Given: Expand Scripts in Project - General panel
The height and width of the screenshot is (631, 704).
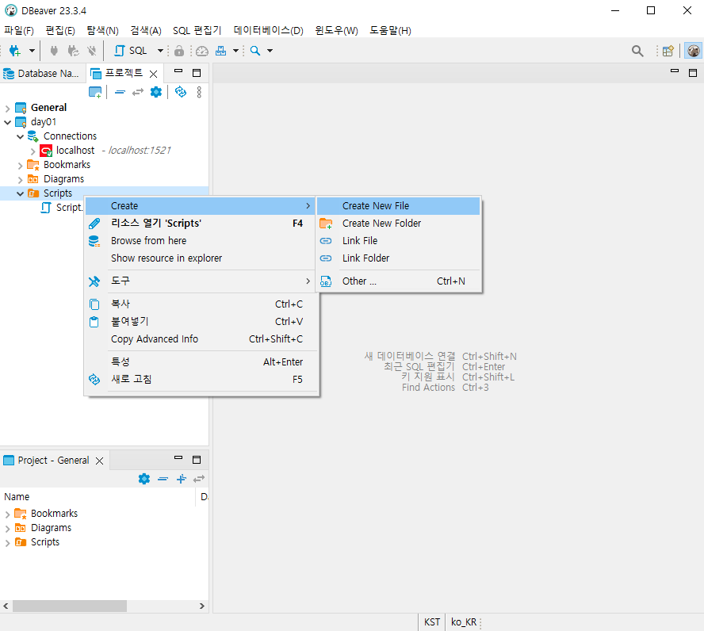Looking at the screenshot, I should pyautogui.click(x=7, y=543).
